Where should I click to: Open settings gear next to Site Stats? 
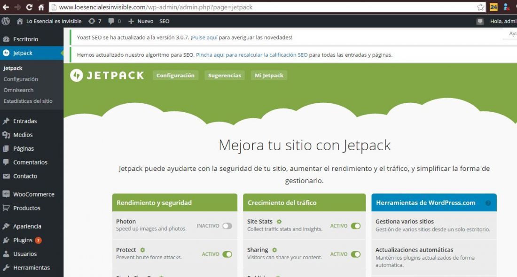279,222
